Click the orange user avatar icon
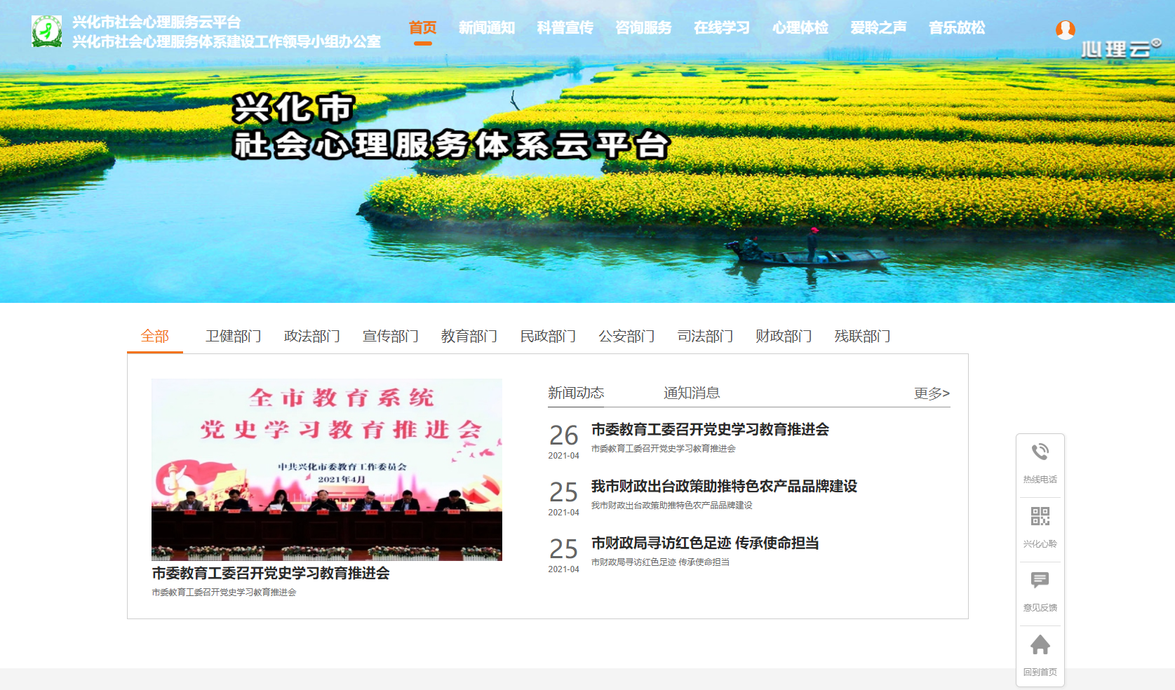The width and height of the screenshot is (1175, 690). (x=1065, y=29)
